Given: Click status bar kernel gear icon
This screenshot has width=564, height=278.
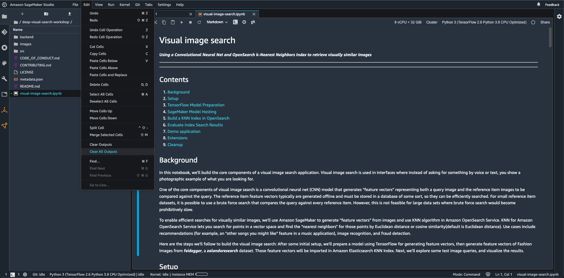Looking at the screenshot, I should 25,274.
